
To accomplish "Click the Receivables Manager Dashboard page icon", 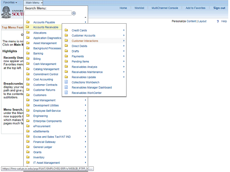I will [66, 87].
